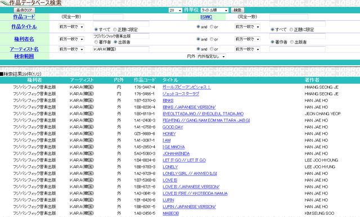Open the 検索範囲 label link
Viewport: 360px width, 217px height.
24,56
